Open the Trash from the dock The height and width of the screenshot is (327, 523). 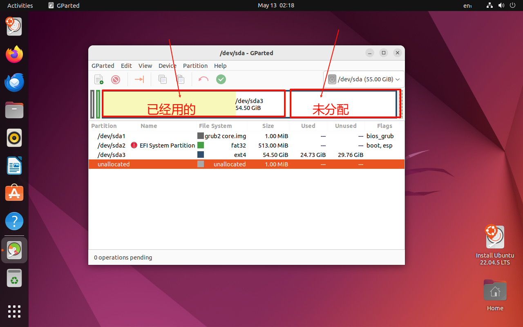[14, 278]
